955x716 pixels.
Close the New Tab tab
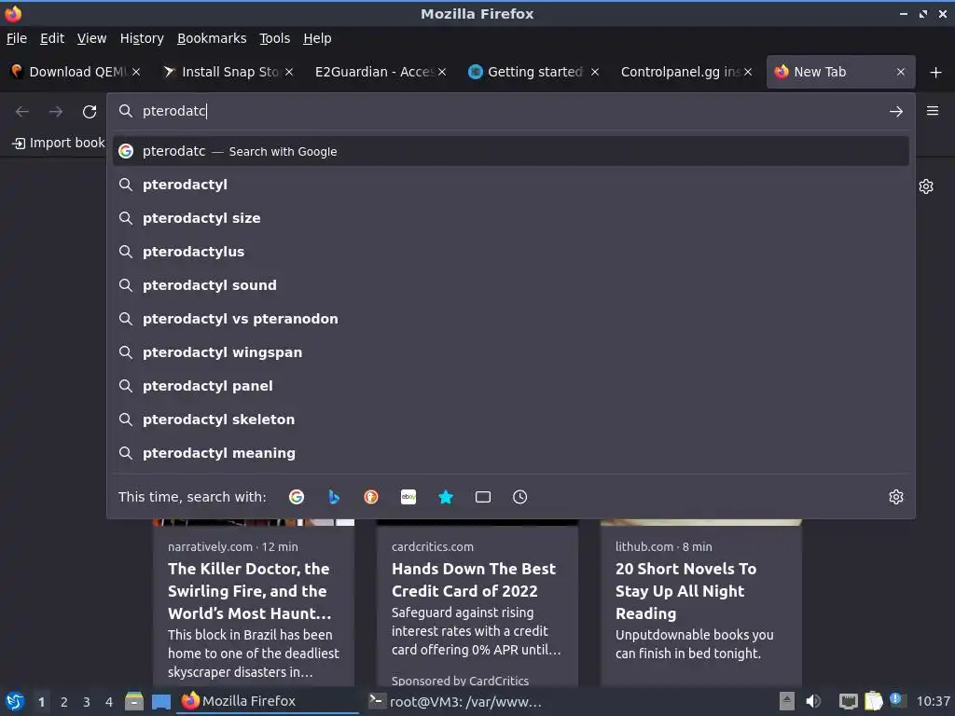pyautogui.click(x=901, y=72)
